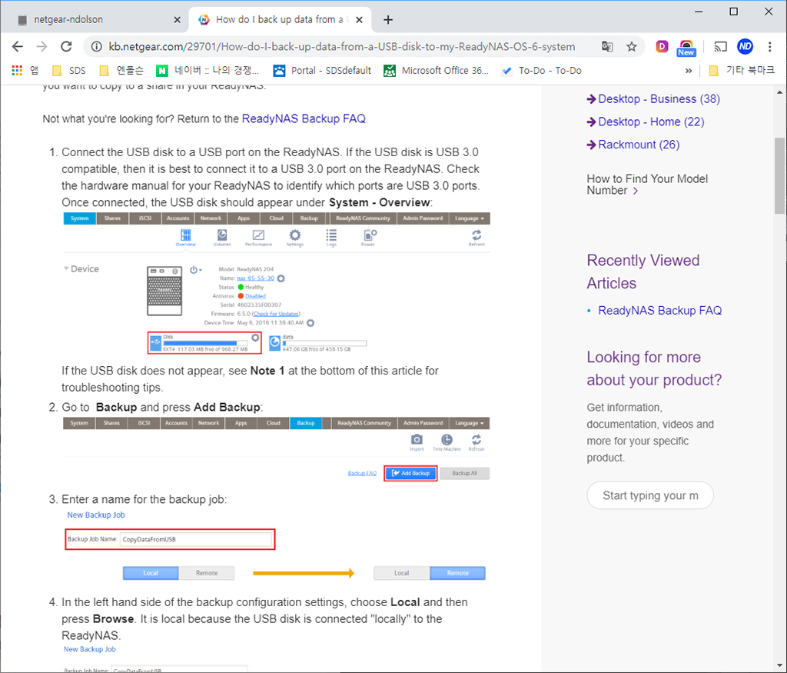Open the ReadyNAS Backup FAQ link in article

tap(304, 118)
